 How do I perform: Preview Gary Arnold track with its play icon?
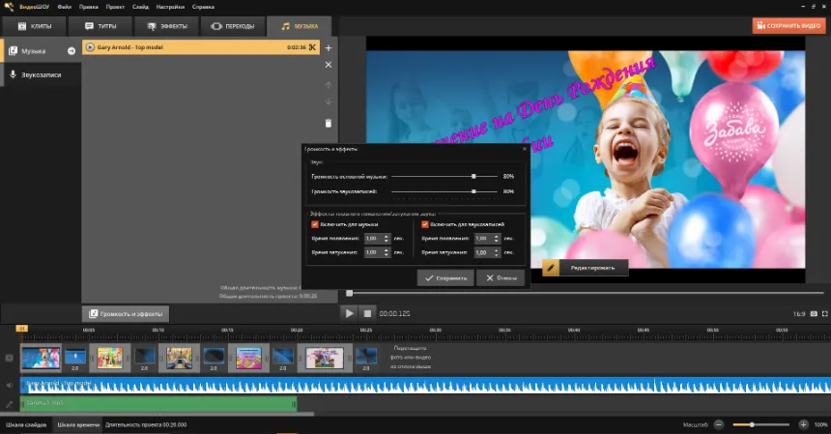click(x=90, y=46)
